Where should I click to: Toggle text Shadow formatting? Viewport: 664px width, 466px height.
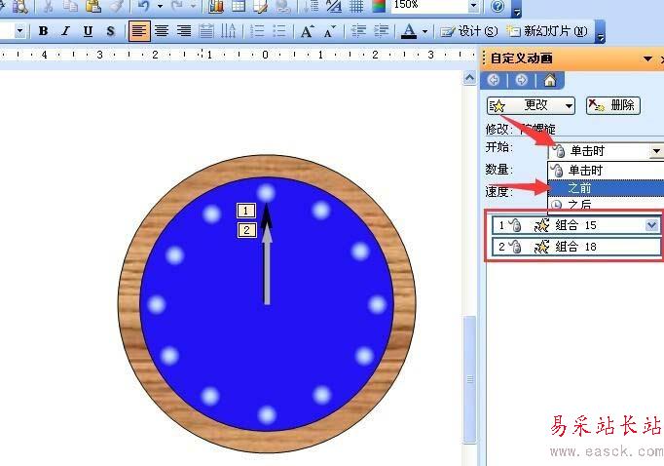pos(111,31)
